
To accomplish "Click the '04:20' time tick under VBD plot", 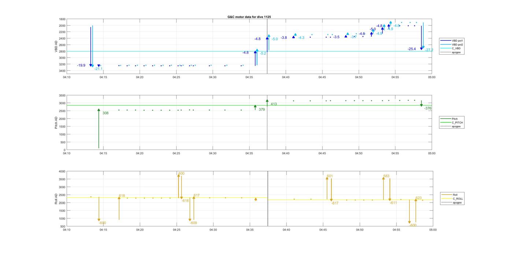I will [x=140, y=77].
